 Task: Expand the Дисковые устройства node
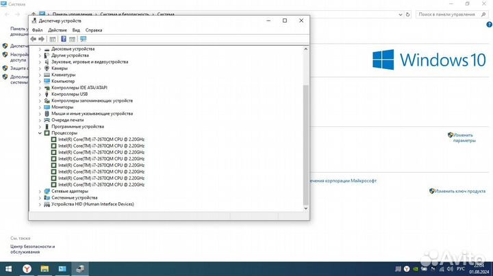[40, 49]
